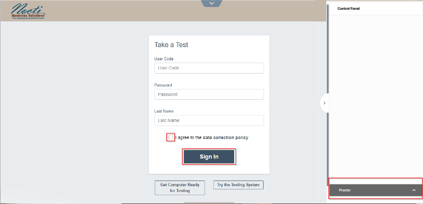Collapse the side panel with the arrow
The width and height of the screenshot is (423, 204).
[x=324, y=103]
